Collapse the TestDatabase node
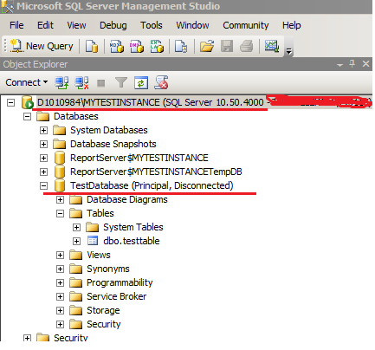The height and width of the screenshot is (350, 375). [x=43, y=185]
